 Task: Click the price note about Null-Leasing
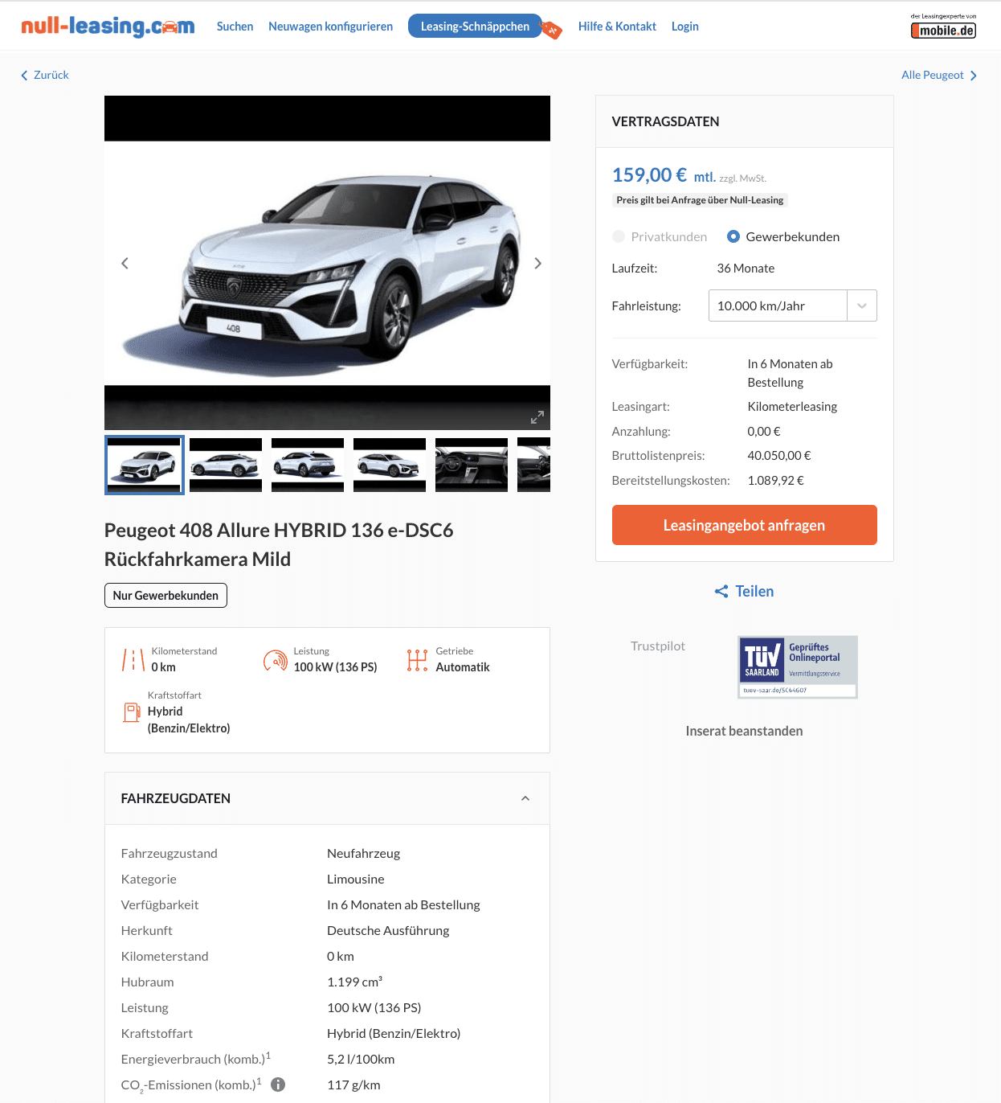[x=700, y=200]
